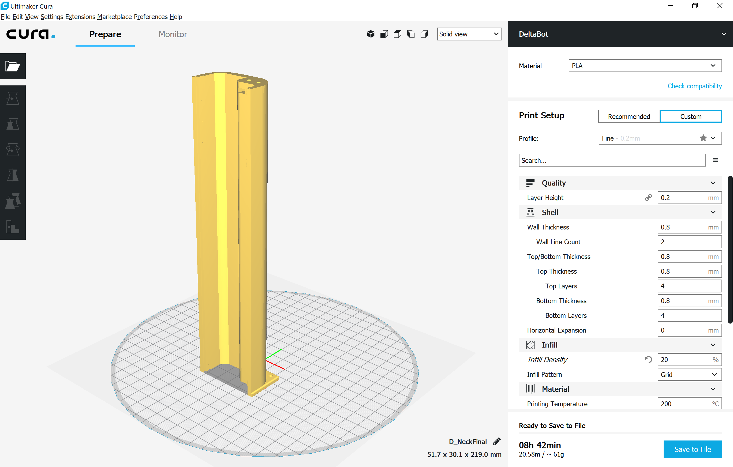Open the PLA material dropdown
The image size is (733, 467).
click(645, 66)
